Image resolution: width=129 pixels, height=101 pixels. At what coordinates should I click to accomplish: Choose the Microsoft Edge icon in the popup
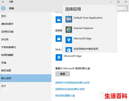point(69,40)
